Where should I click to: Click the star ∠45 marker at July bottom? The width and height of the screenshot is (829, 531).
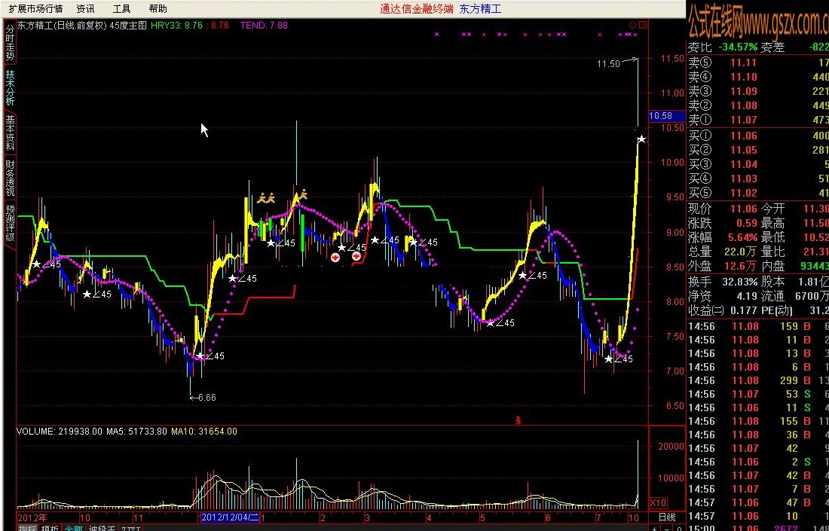click(x=618, y=359)
